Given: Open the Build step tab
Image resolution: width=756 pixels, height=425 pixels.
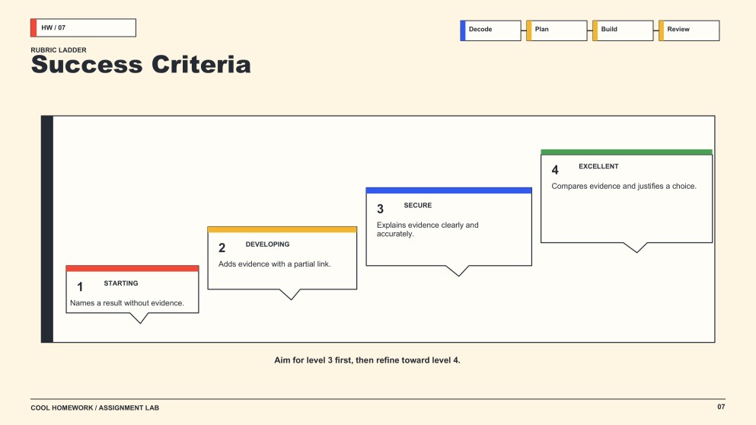Looking at the screenshot, I should click(x=623, y=30).
